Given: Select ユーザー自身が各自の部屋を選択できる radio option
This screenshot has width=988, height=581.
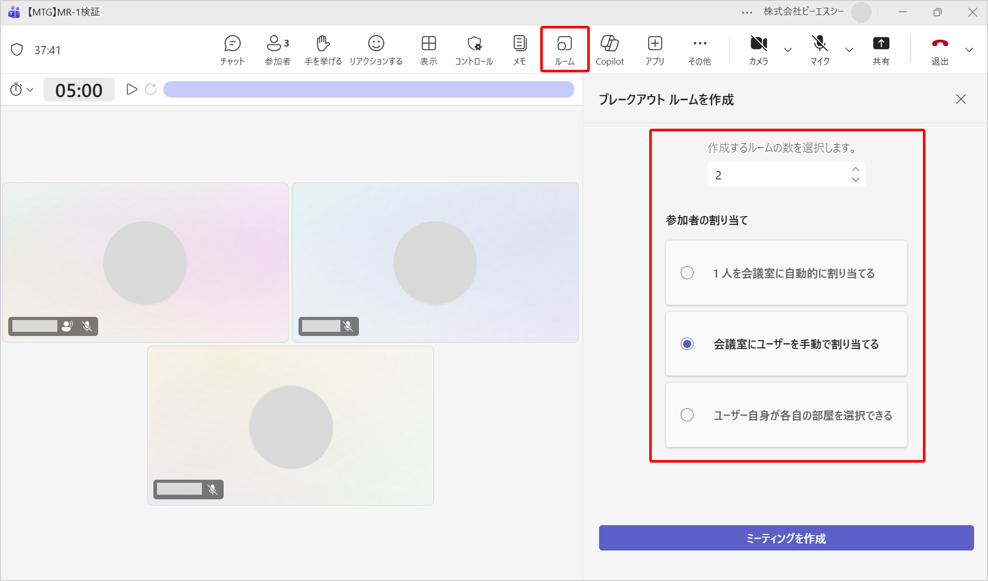Looking at the screenshot, I should pos(687,415).
